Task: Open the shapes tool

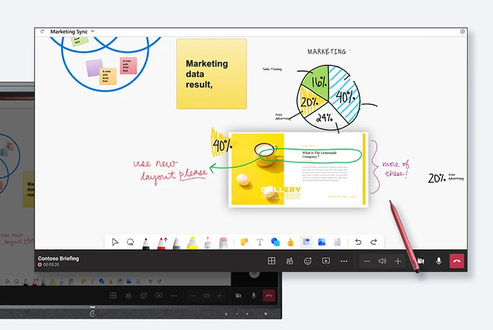Action: [275, 242]
